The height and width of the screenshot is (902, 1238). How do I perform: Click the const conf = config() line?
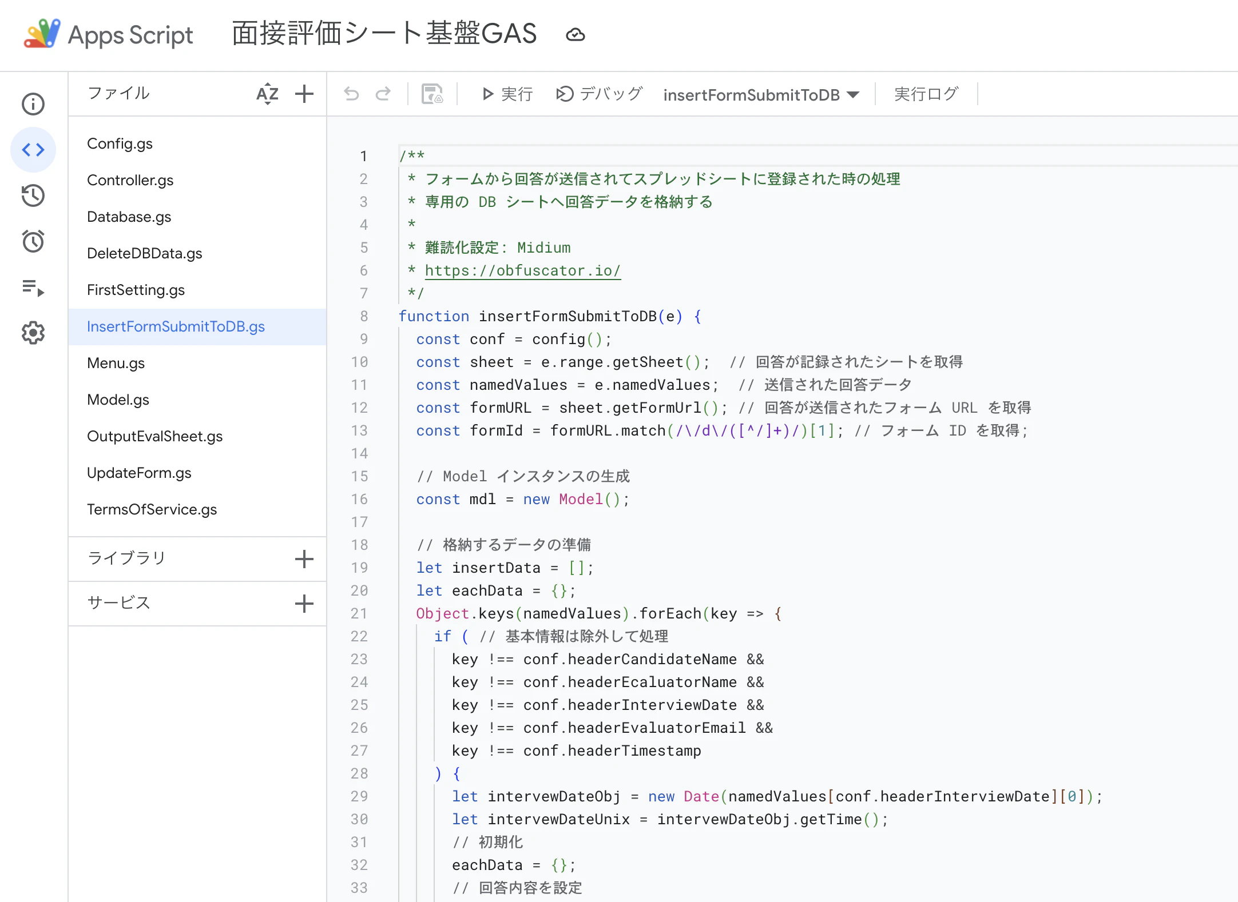pyautogui.click(x=514, y=339)
